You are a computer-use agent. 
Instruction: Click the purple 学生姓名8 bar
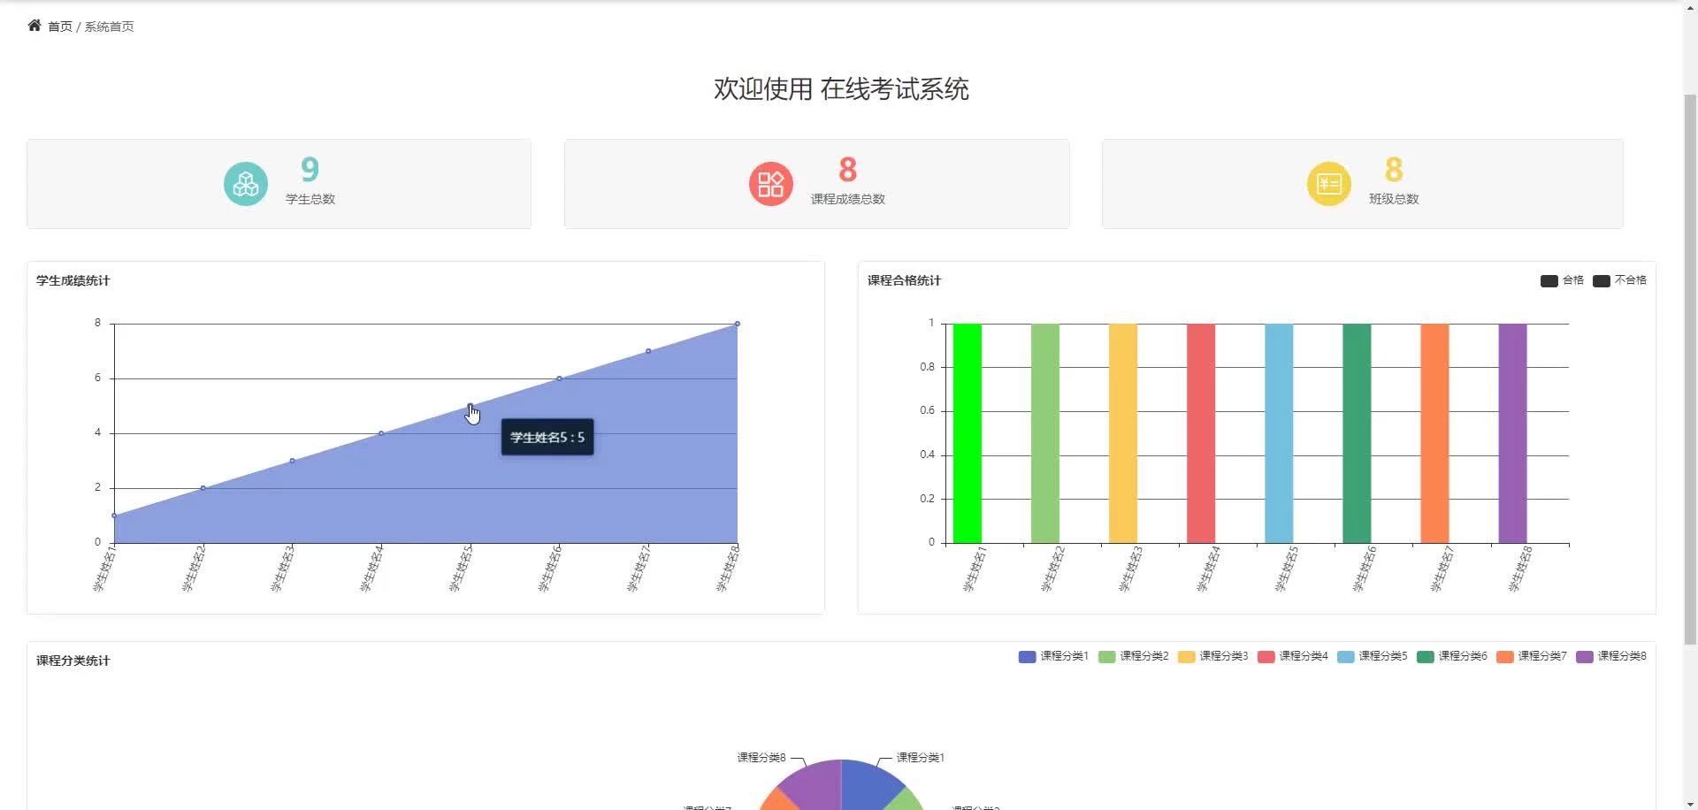coord(1512,433)
